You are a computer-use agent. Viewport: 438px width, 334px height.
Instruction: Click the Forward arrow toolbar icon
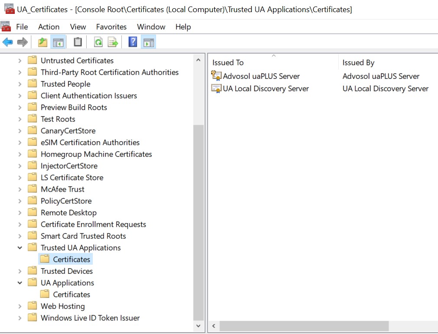coord(22,42)
